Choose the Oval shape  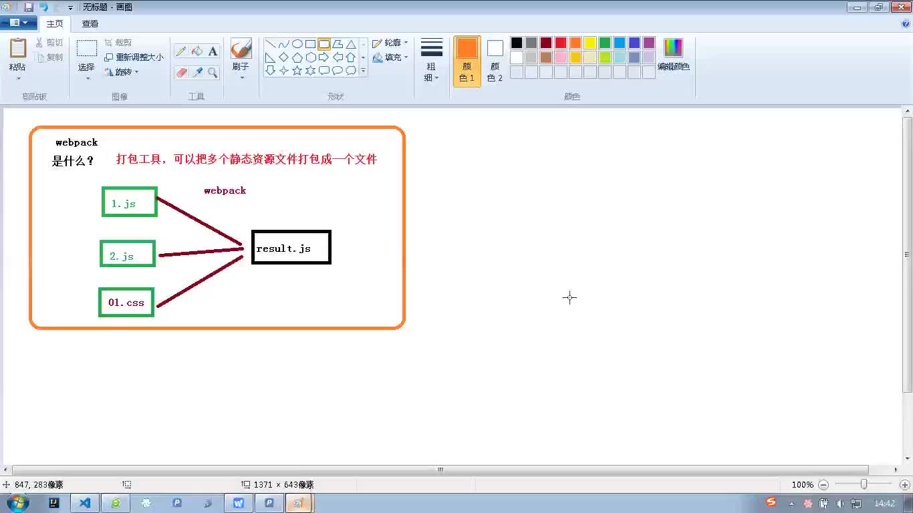[297, 44]
